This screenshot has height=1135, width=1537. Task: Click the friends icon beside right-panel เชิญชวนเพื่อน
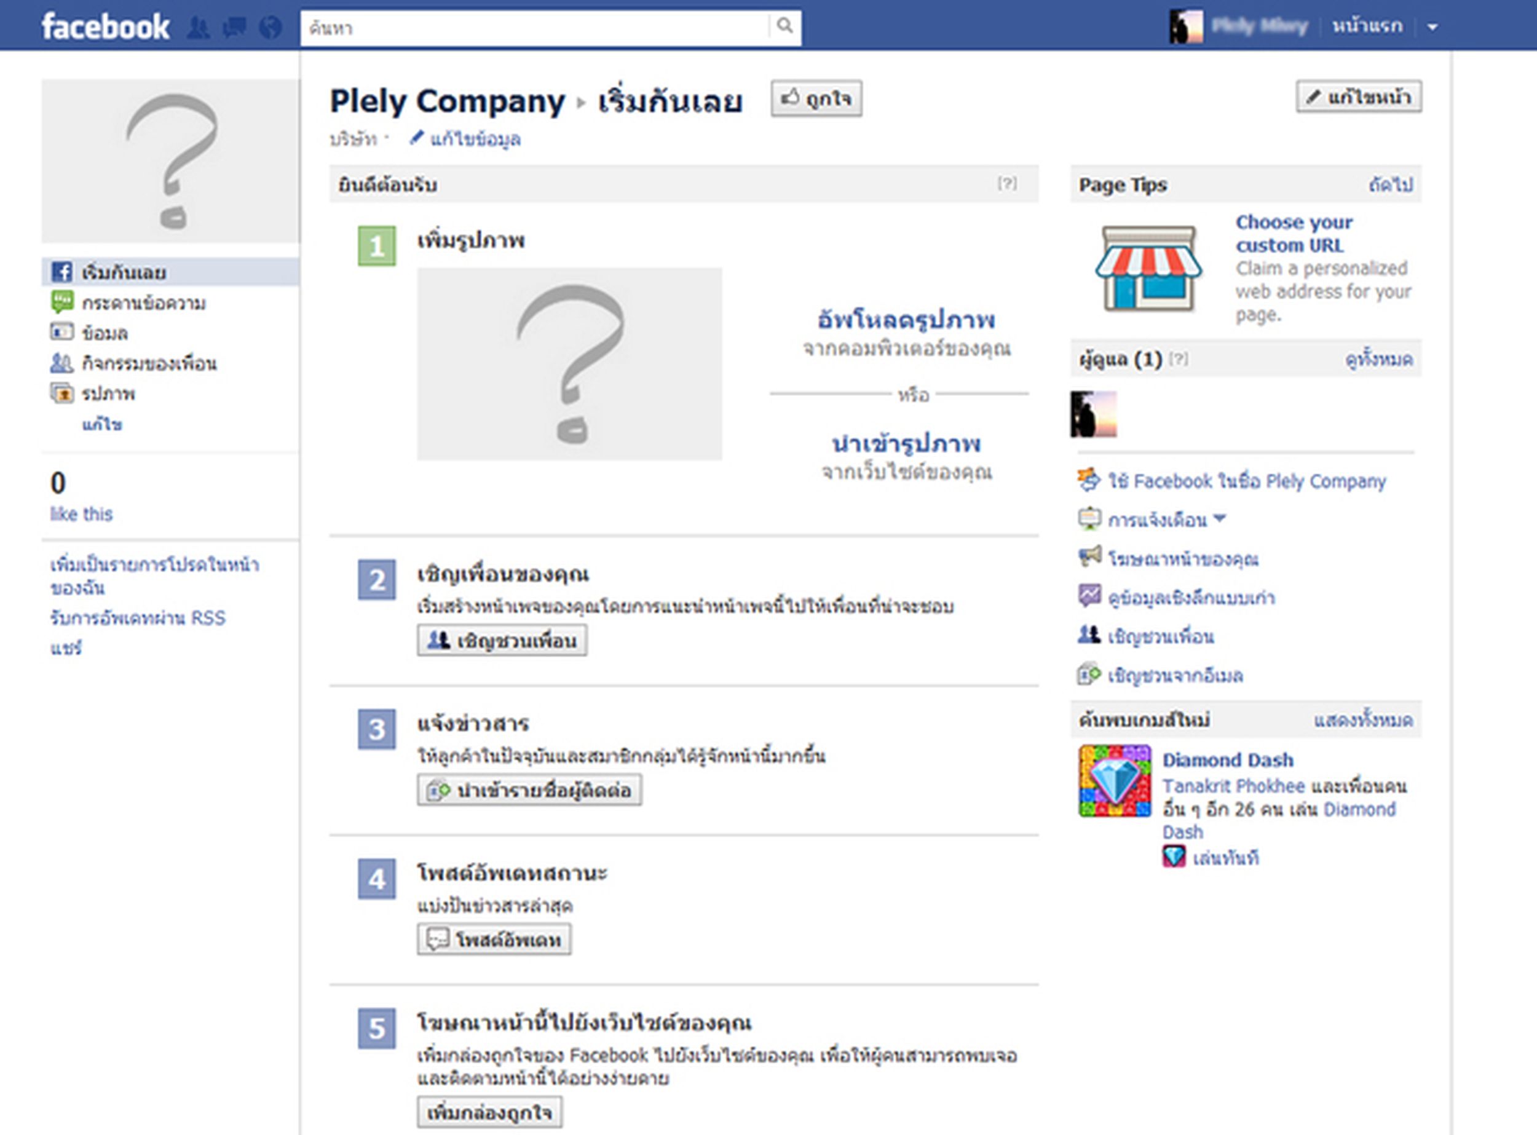click(1089, 635)
